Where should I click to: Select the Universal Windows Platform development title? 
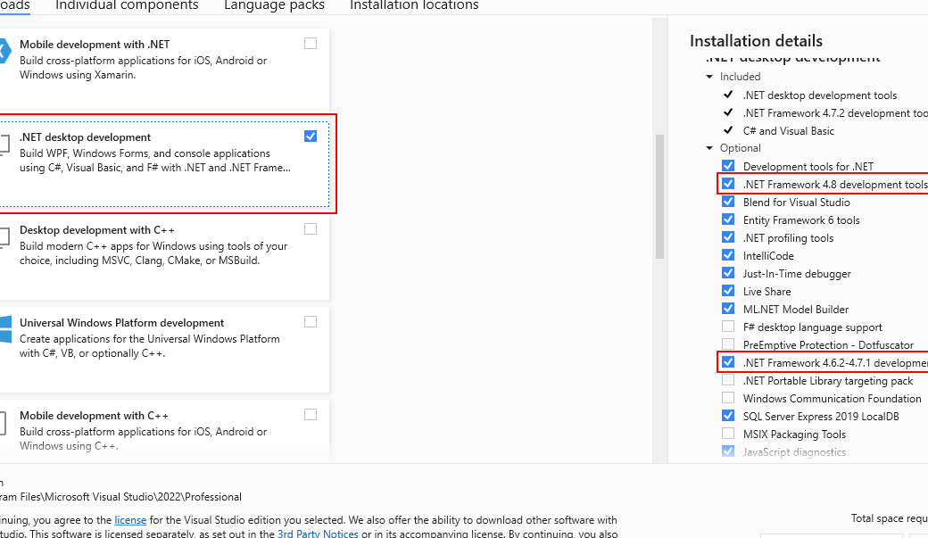click(122, 323)
